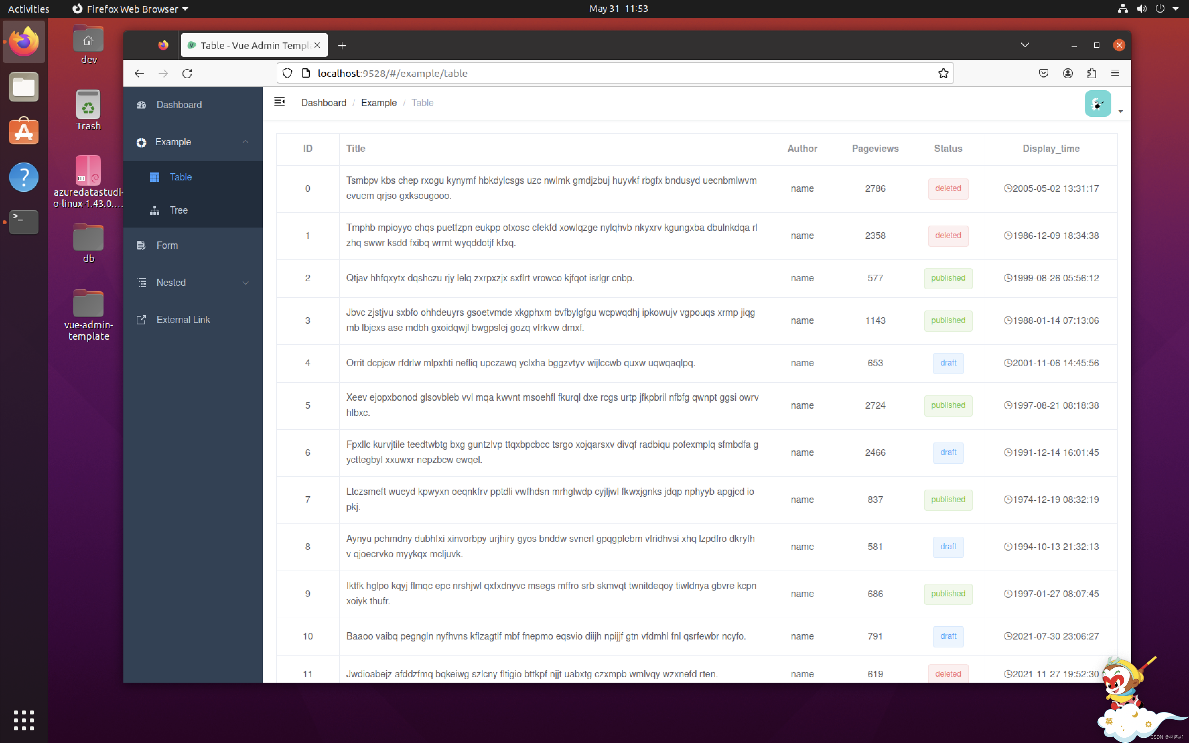1189x743 pixels.
Task: Click the Dashboard breadcrumb link
Action: [x=323, y=102]
